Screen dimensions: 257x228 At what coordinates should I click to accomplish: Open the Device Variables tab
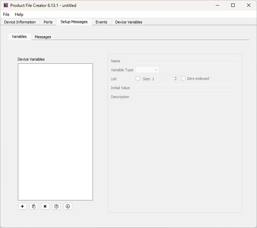(x=129, y=22)
